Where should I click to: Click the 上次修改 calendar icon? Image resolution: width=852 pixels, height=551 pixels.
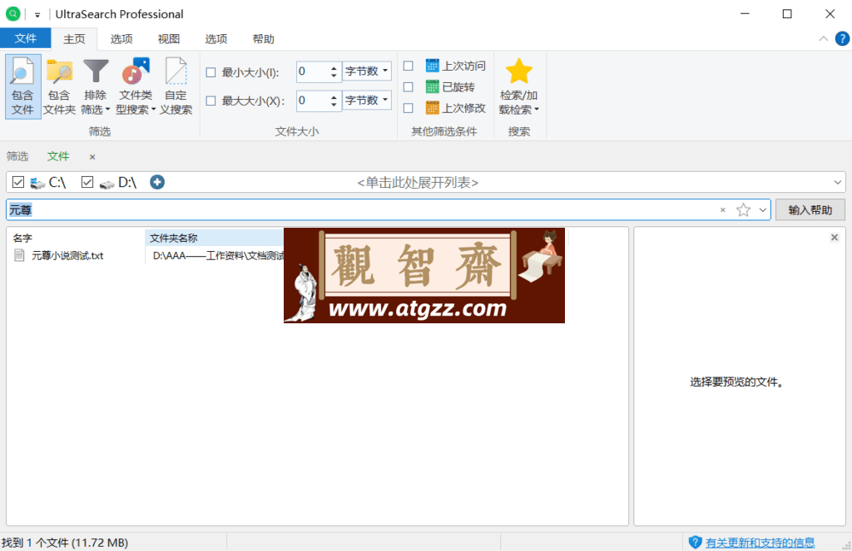(x=432, y=107)
